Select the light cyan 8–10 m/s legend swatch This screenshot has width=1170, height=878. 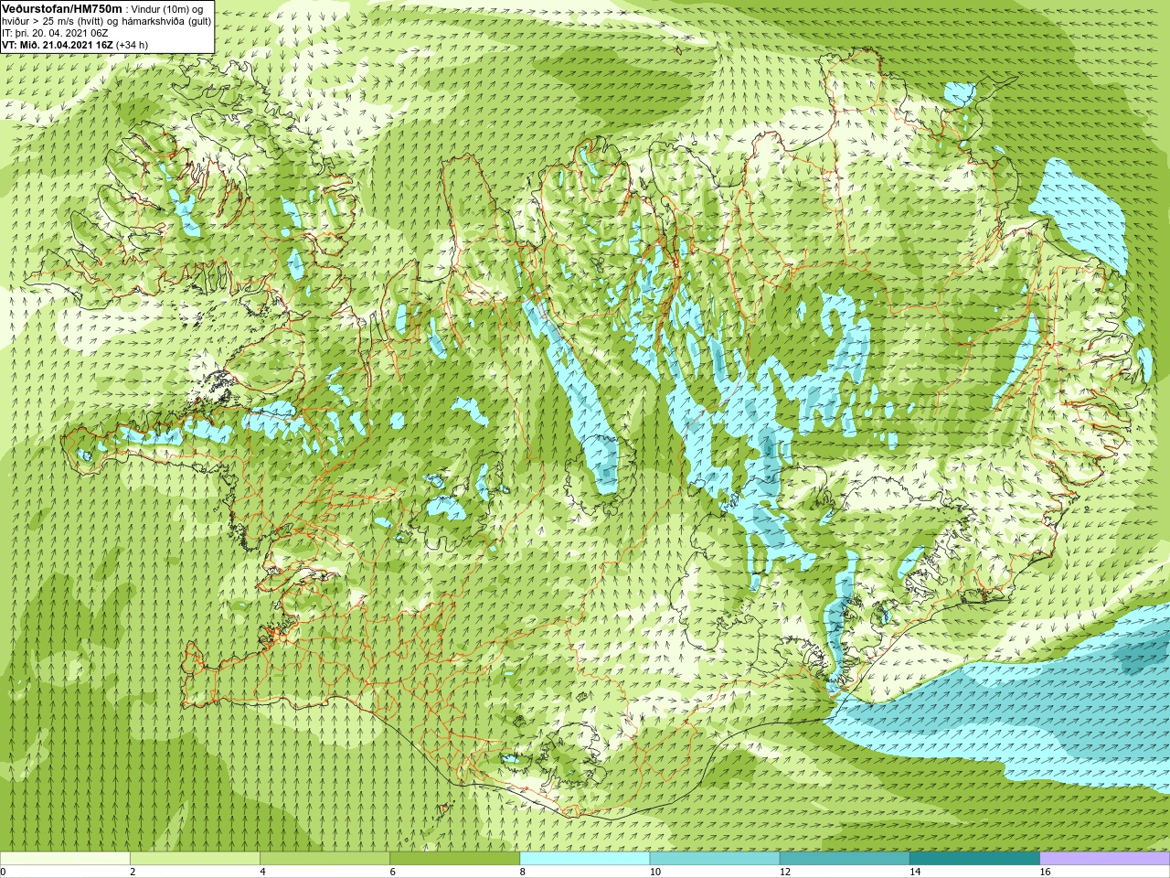585,859
